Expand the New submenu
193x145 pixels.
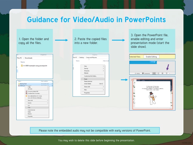pyautogui.click(x=93, y=90)
